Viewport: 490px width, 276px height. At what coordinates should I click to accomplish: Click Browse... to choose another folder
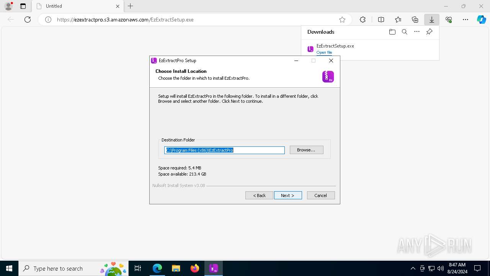tap(306, 150)
